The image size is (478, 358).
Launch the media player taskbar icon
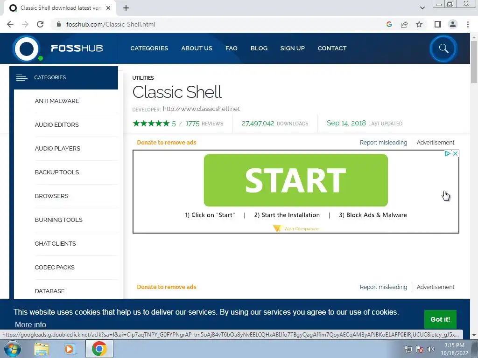point(69,349)
